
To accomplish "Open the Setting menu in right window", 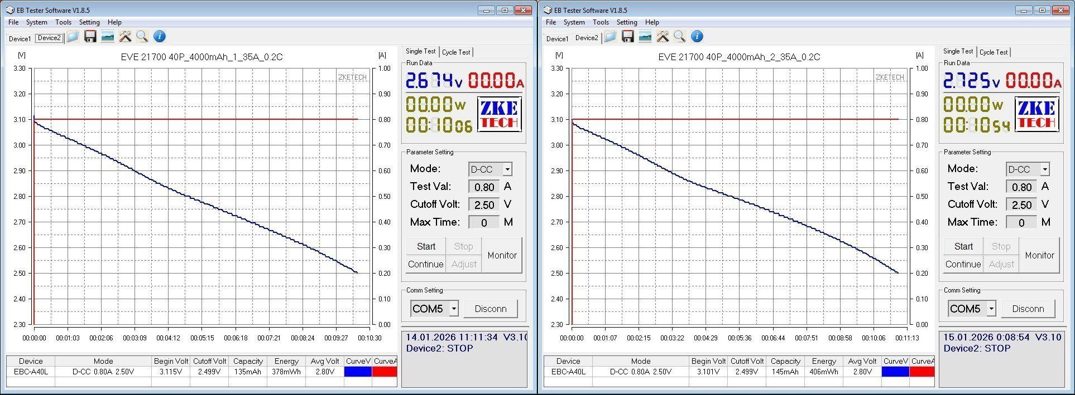I will pyautogui.click(x=627, y=22).
